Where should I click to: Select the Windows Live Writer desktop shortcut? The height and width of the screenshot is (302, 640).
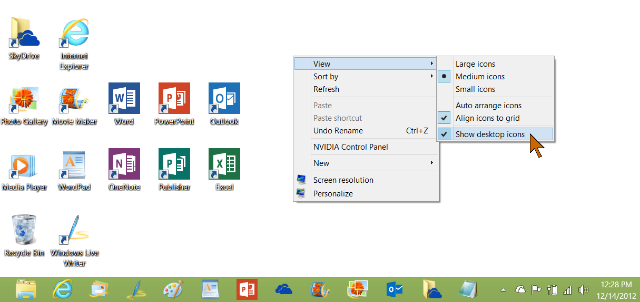[x=74, y=241]
